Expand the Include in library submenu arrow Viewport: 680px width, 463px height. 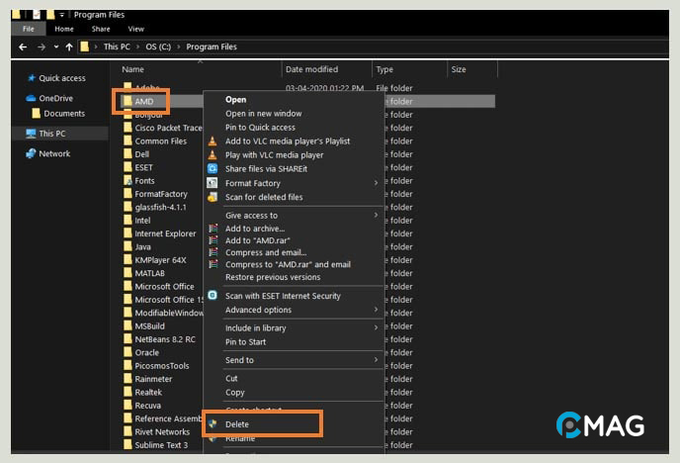pos(376,327)
